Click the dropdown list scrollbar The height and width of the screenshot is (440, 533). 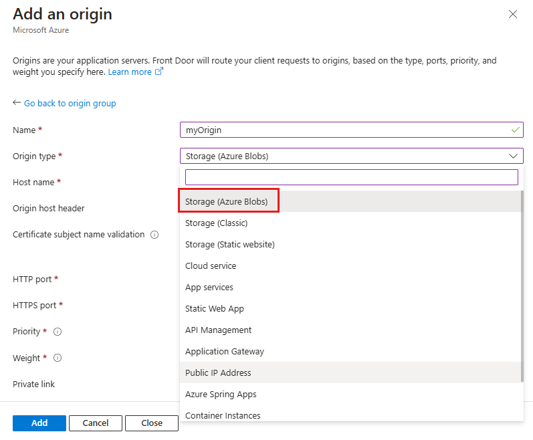522,286
